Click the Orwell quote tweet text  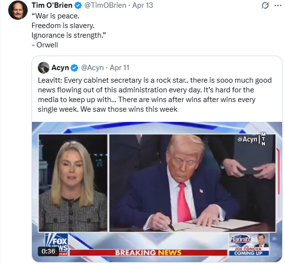click(x=68, y=30)
